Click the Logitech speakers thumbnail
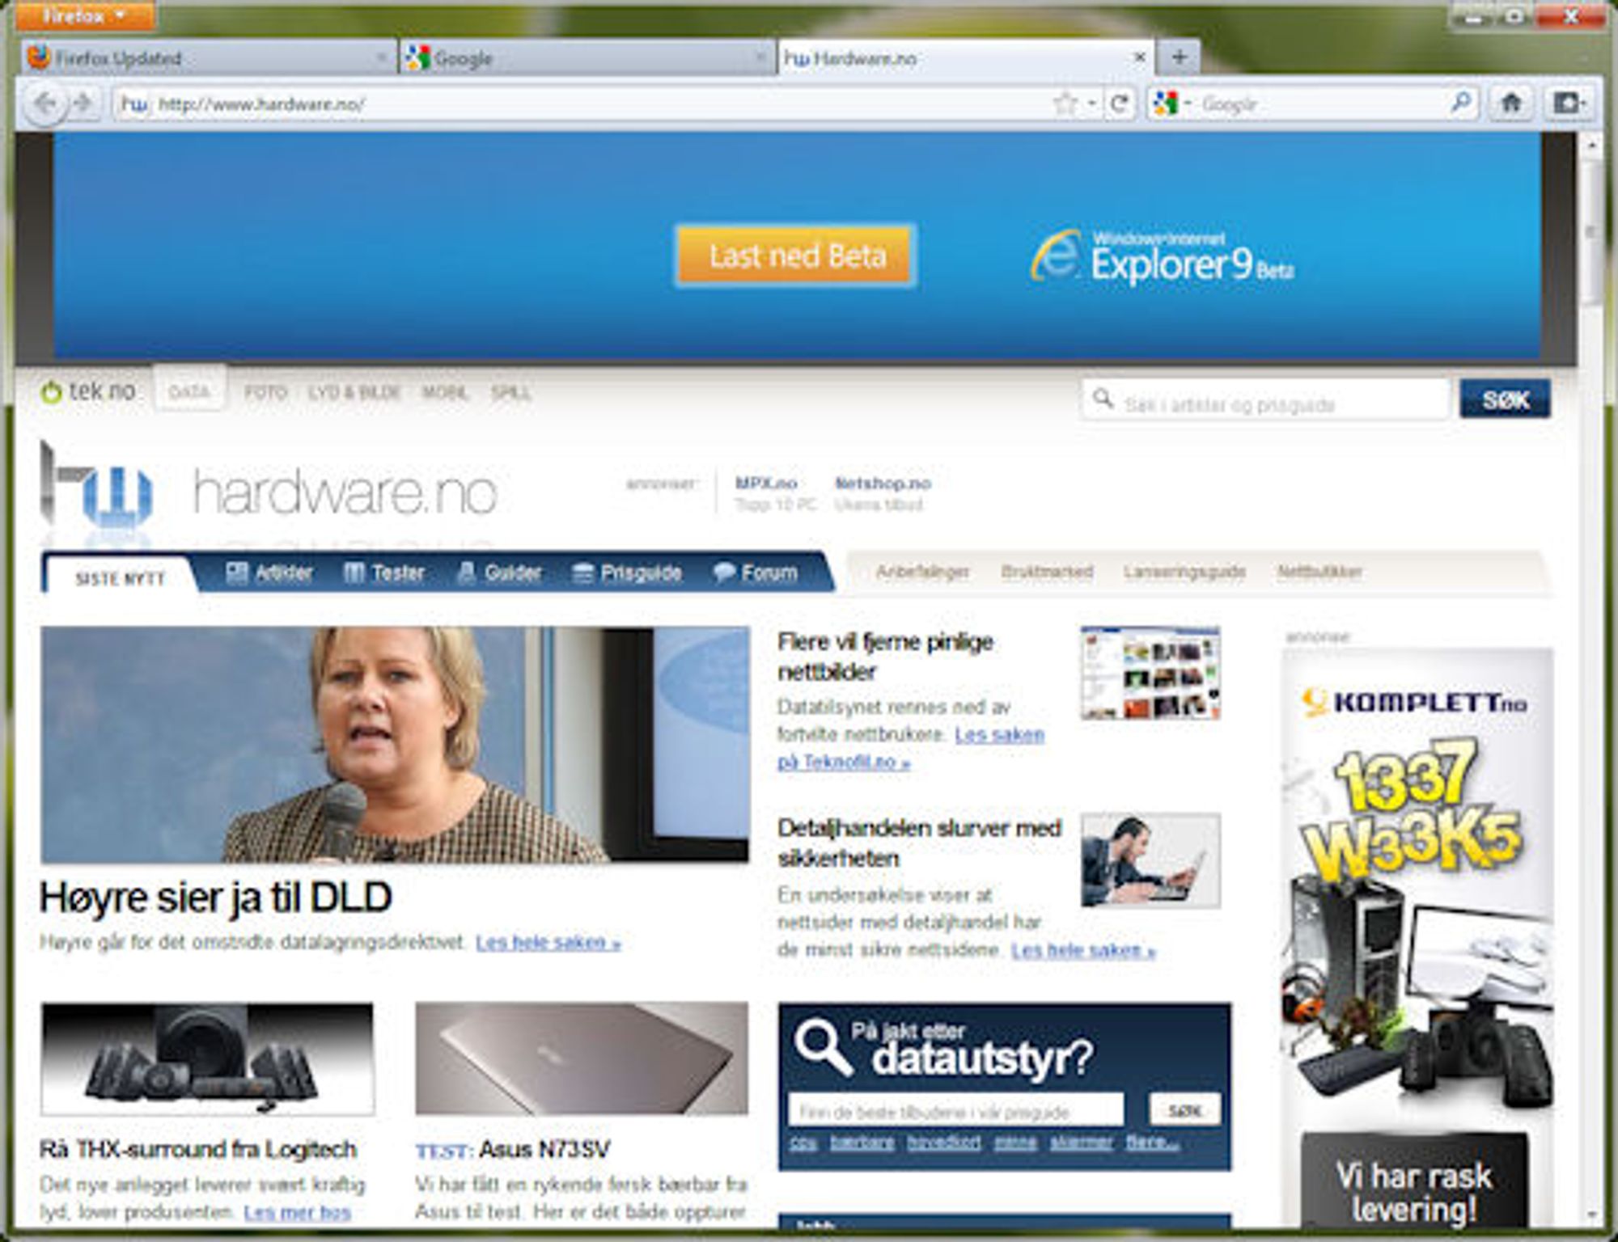The height and width of the screenshot is (1242, 1618). tap(207, 1059)
